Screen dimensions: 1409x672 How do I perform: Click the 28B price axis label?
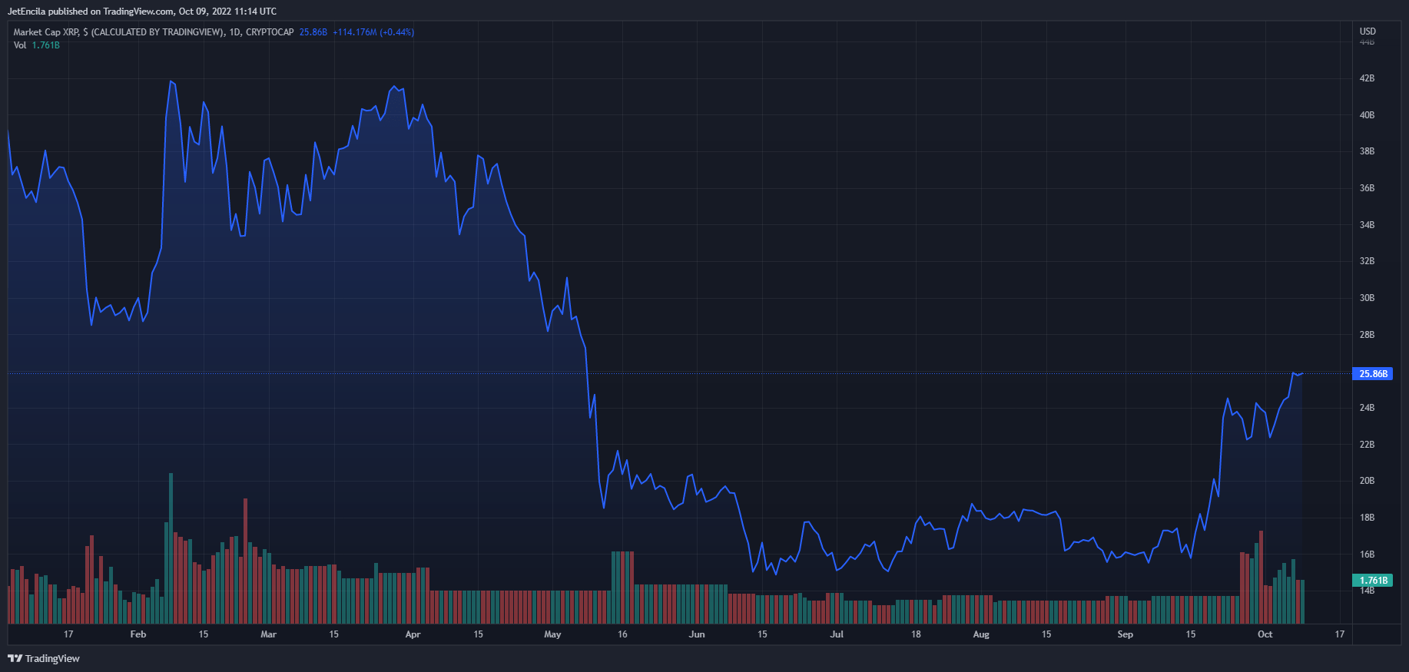click(x=1367, y=335)
